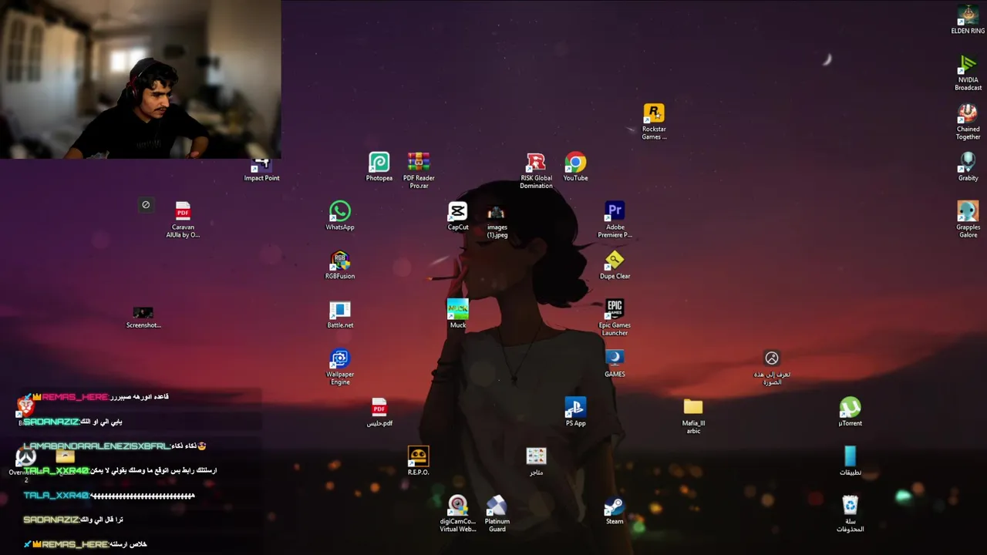Open the Grabity shortcut
The image size is (987, 555).
[968, 166]
